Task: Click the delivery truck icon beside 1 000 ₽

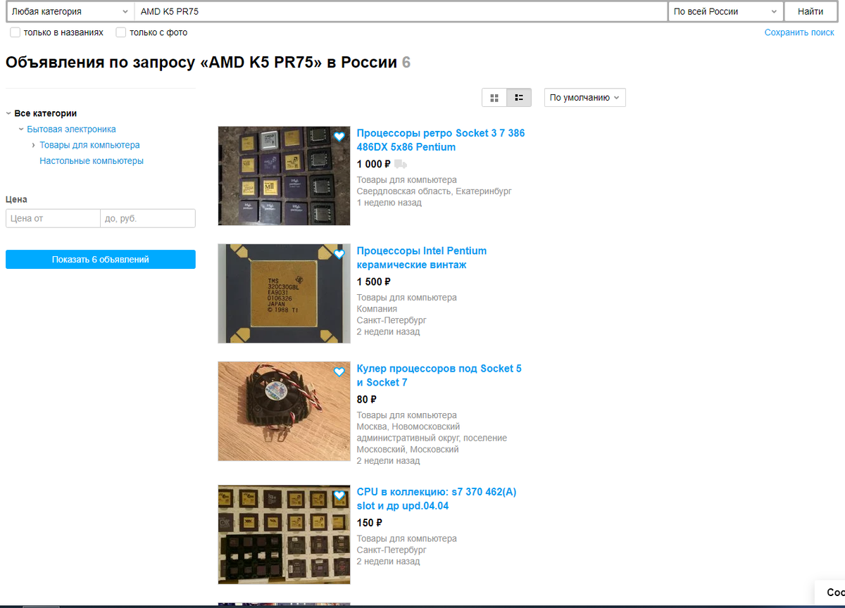Action: point(401,165)
